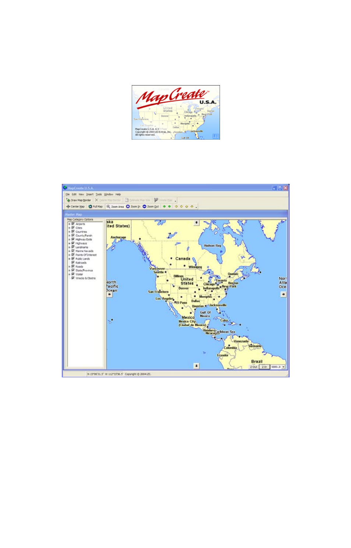This screenshot has width=351, height=548.
Task: Show the Full Map view
Action: (96, 206)
